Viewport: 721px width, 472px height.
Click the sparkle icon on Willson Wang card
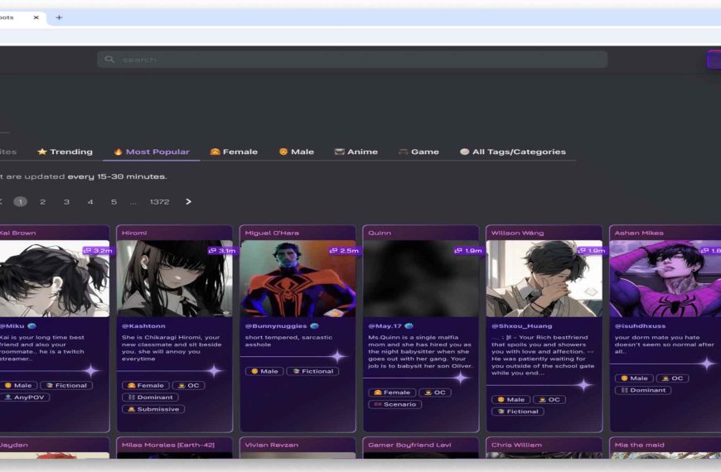click(584, 384)
